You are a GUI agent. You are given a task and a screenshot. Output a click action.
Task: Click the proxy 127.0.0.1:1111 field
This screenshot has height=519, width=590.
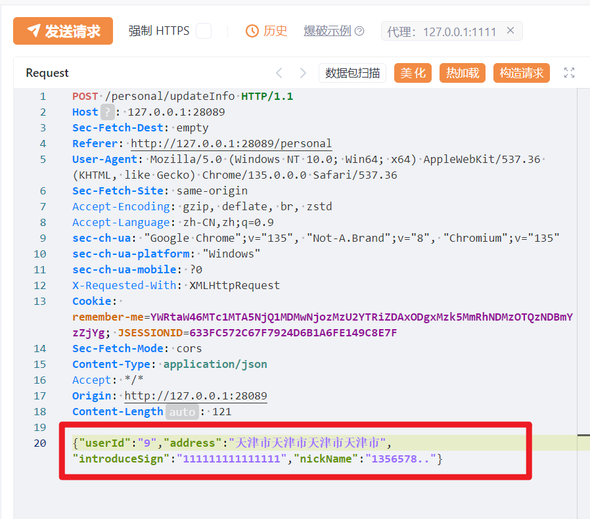(x=442, y=32)
